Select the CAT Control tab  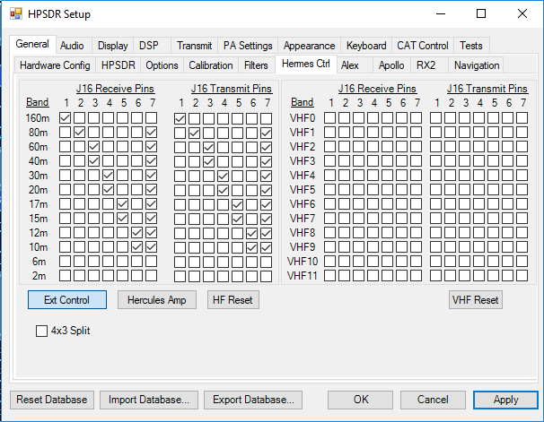(423, 46)
